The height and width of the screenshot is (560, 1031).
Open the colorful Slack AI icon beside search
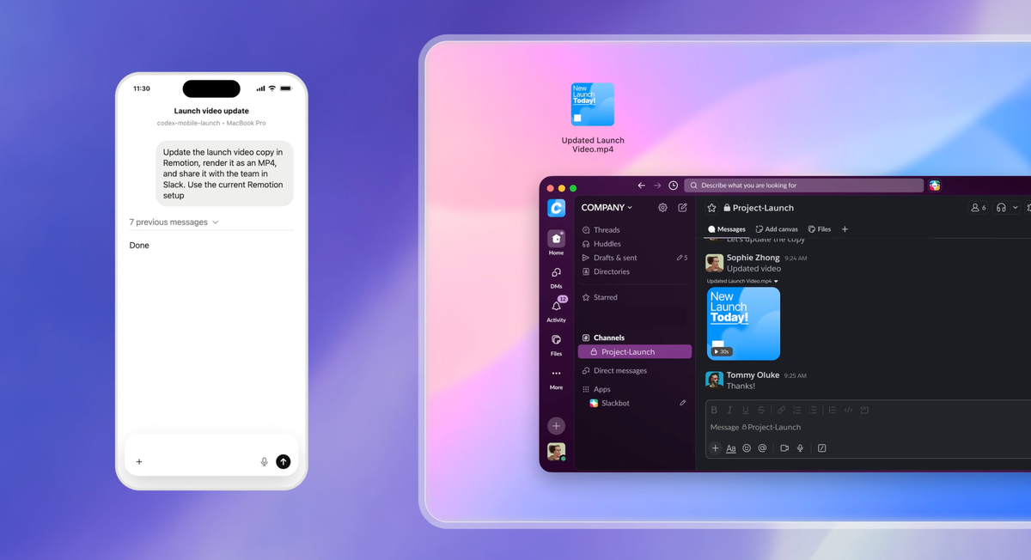(x=935, y=186)
